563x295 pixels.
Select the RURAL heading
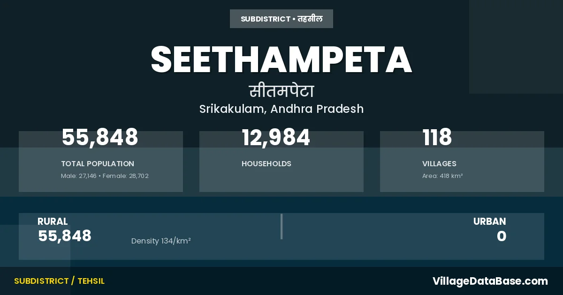[x=53, y=221]
